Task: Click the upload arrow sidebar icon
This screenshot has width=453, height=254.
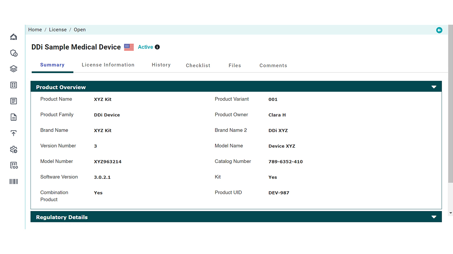Action: tap(13, 133)
